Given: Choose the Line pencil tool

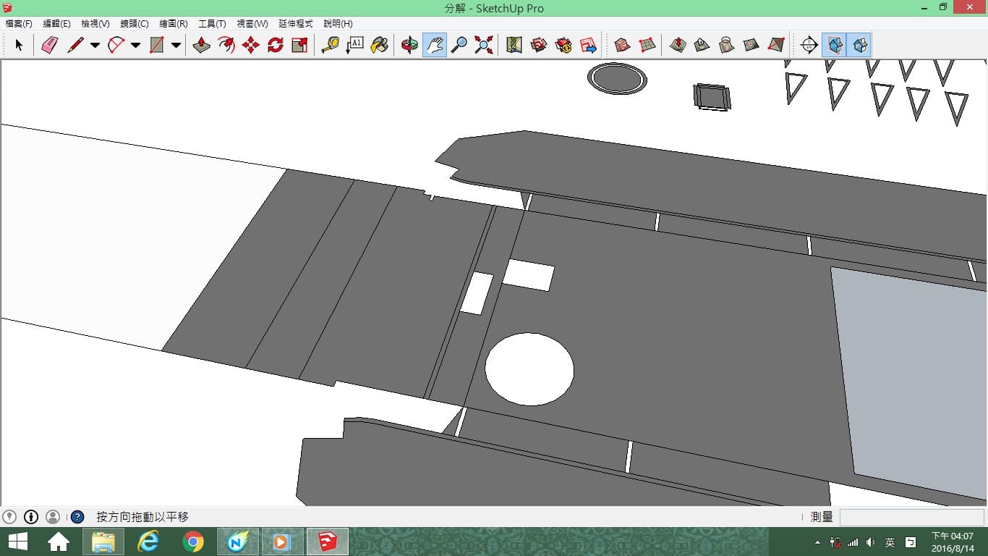Looking at the screenshot, I should click(75, 45).
